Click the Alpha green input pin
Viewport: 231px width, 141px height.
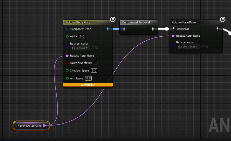(x=67, y=36)
